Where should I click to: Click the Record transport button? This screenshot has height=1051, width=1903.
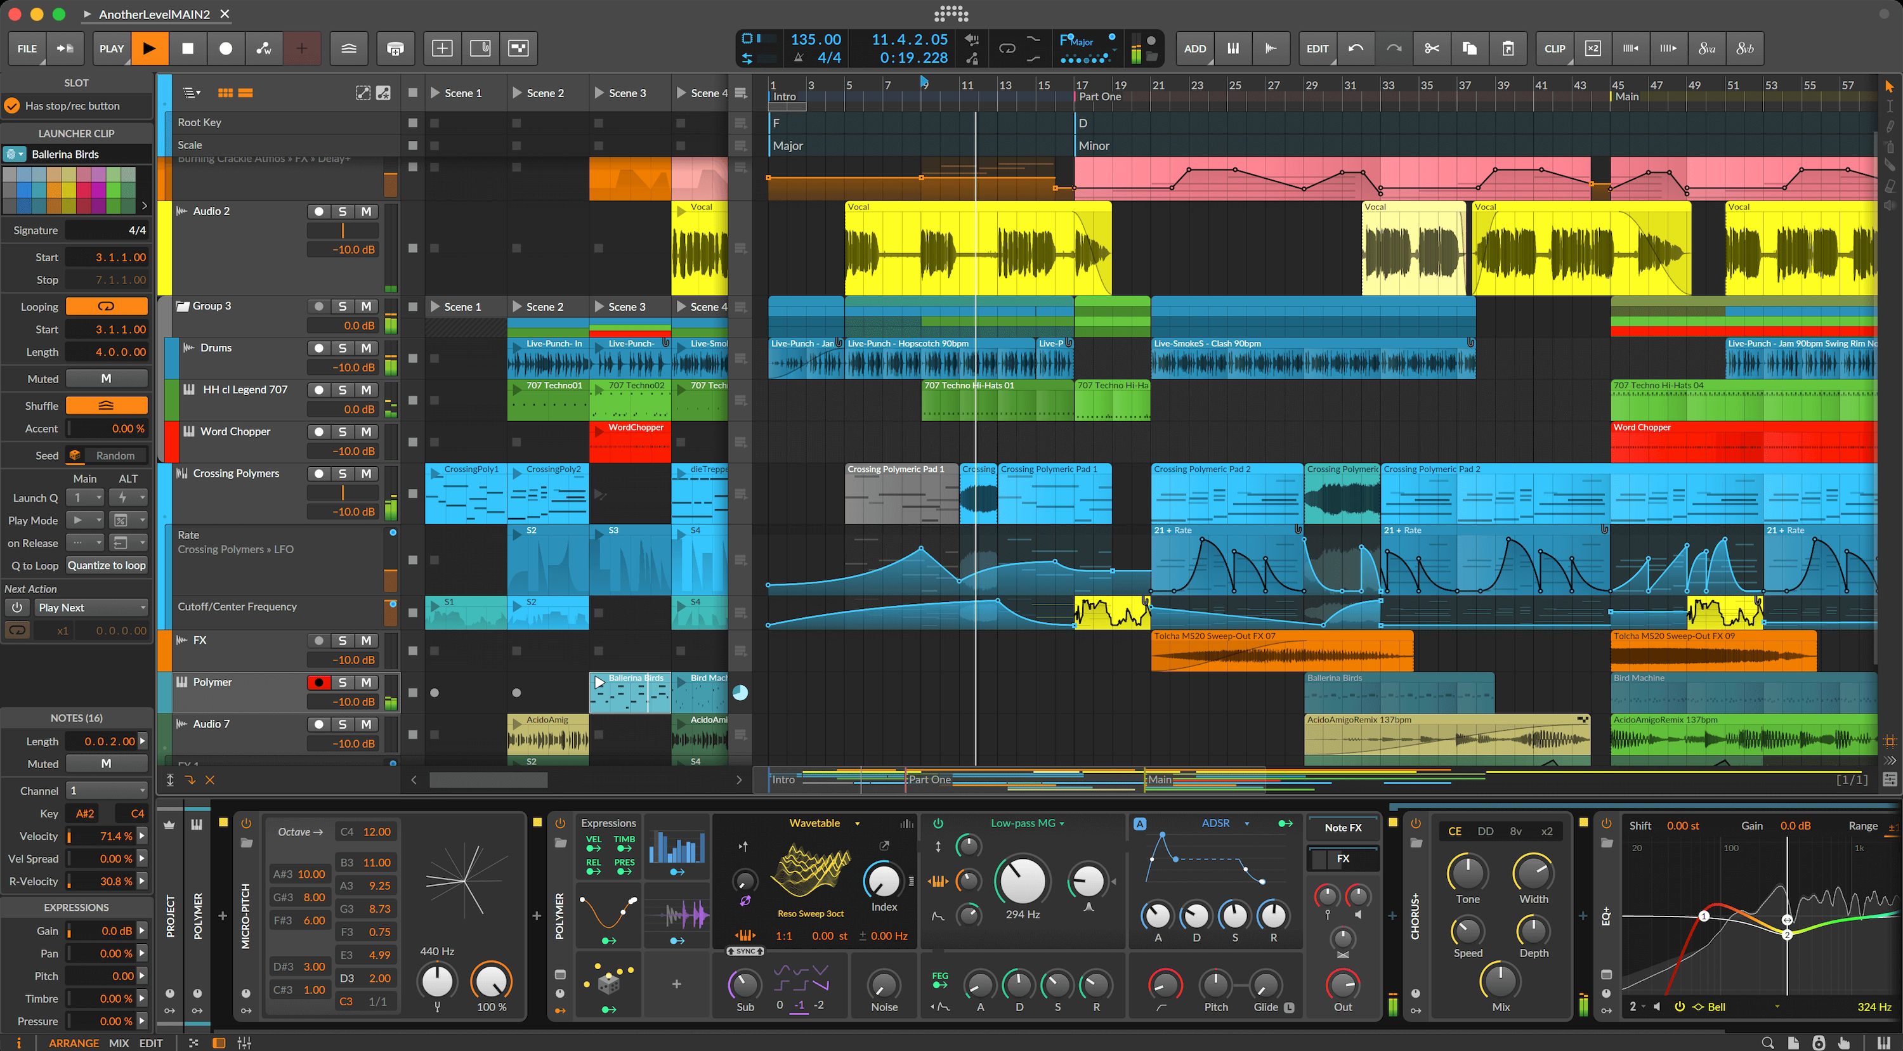(226, 48)
